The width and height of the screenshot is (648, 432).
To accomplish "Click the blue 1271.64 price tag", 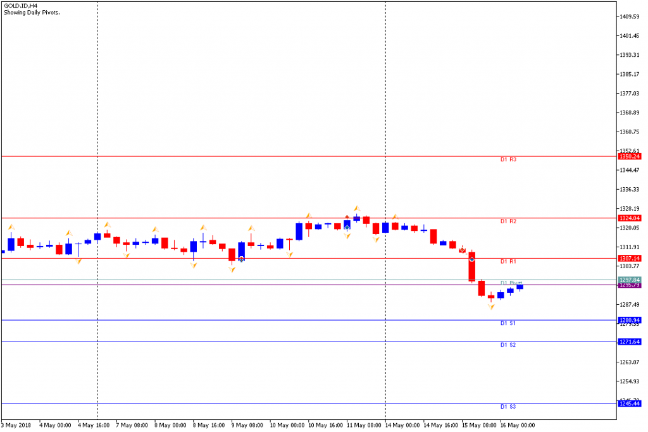I will tap(630, 342).
